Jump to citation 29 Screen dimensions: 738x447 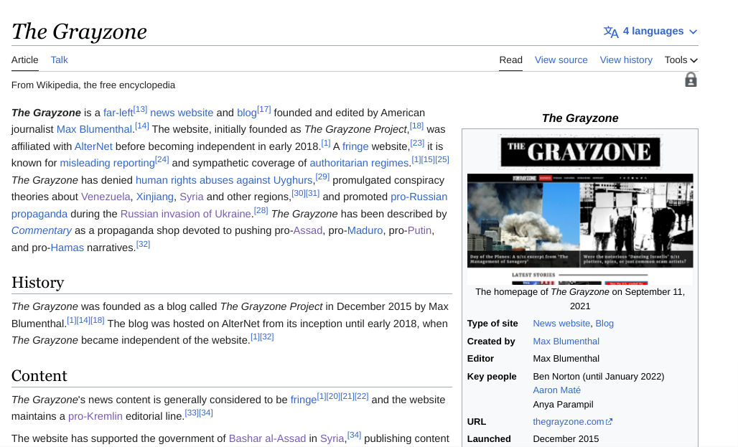pos(322,177)
